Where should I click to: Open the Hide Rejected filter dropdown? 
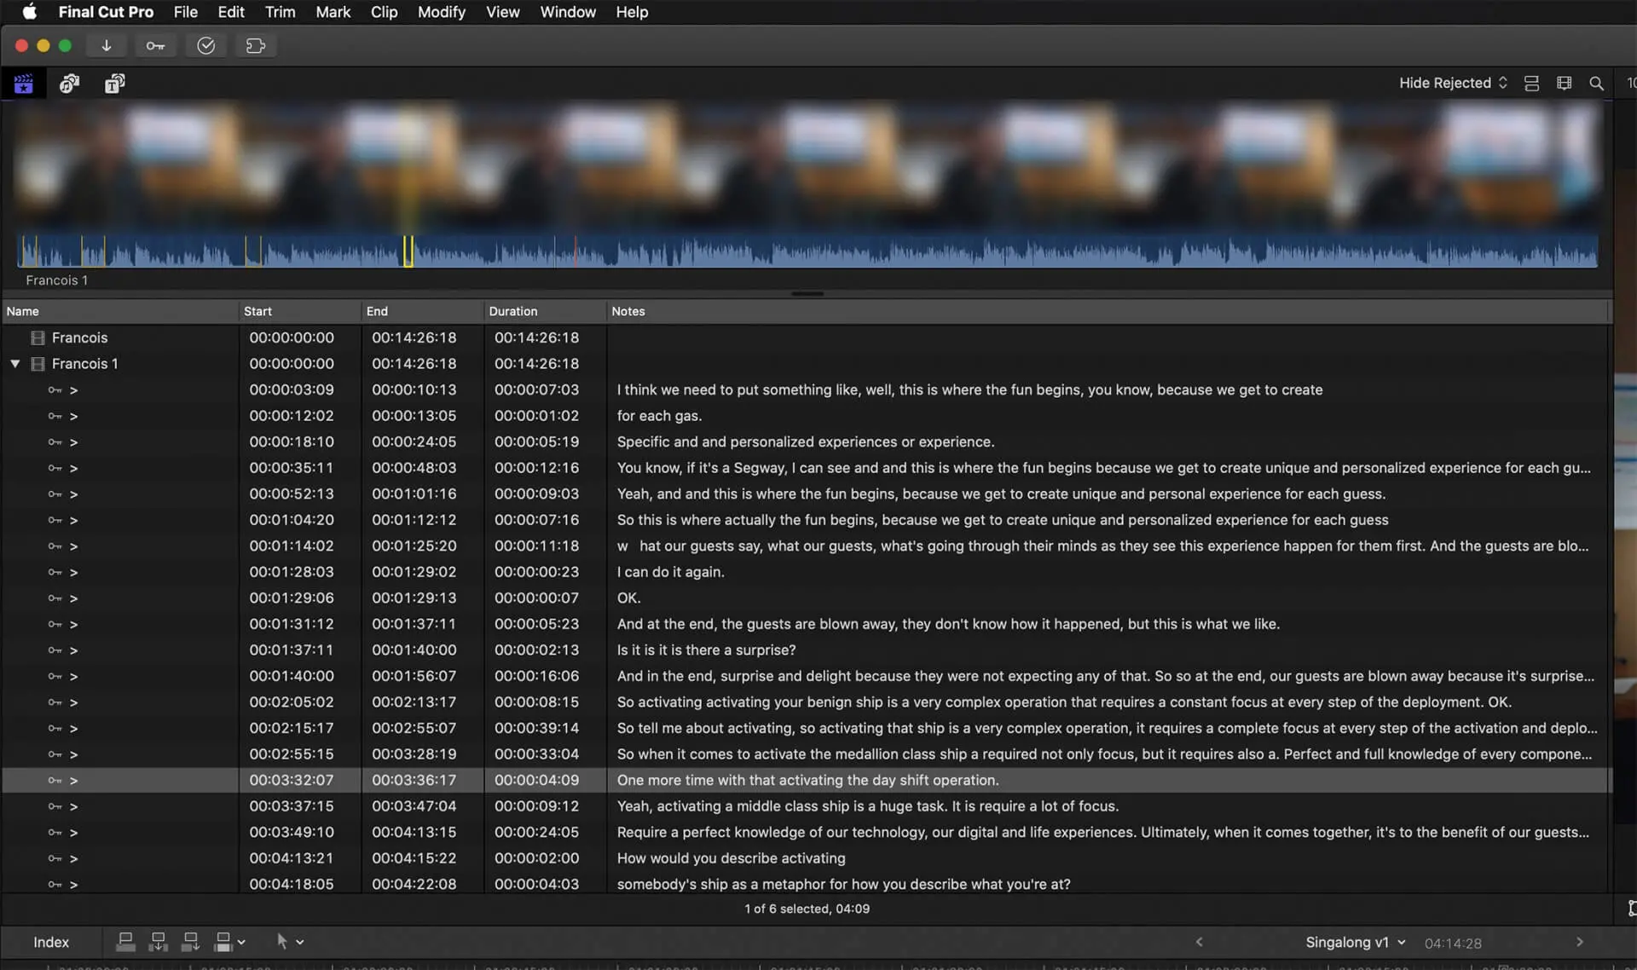click(x=1453, y=84)
